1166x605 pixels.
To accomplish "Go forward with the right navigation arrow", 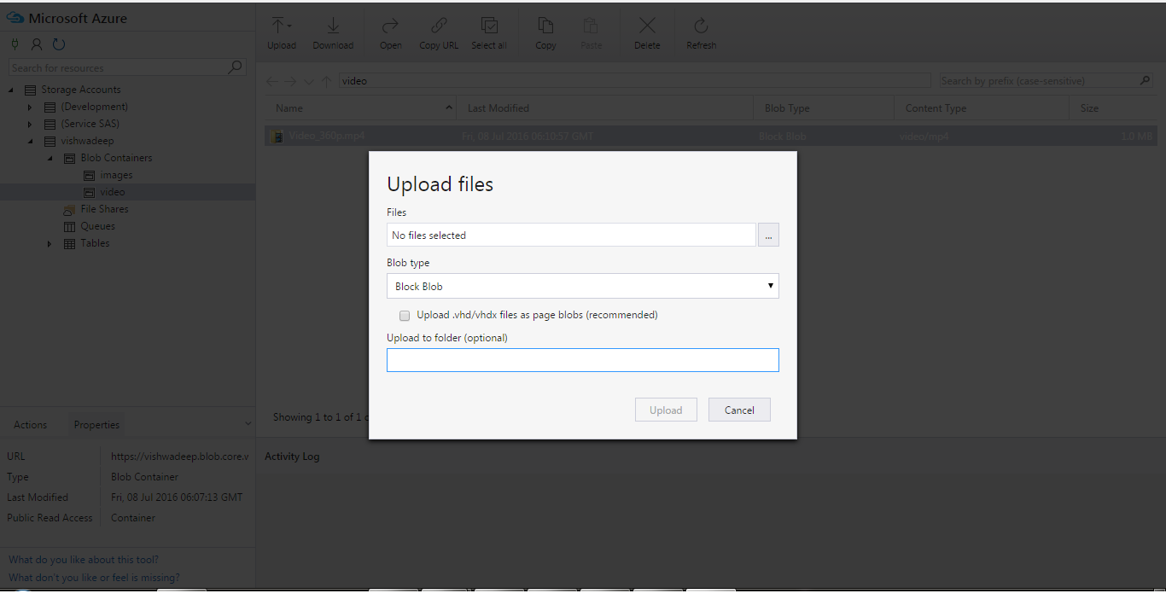I will (x=290, y=81).
